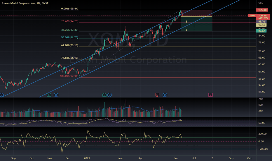
Task: Click the 50.00 RSI axis label
Action: [262, 123]
